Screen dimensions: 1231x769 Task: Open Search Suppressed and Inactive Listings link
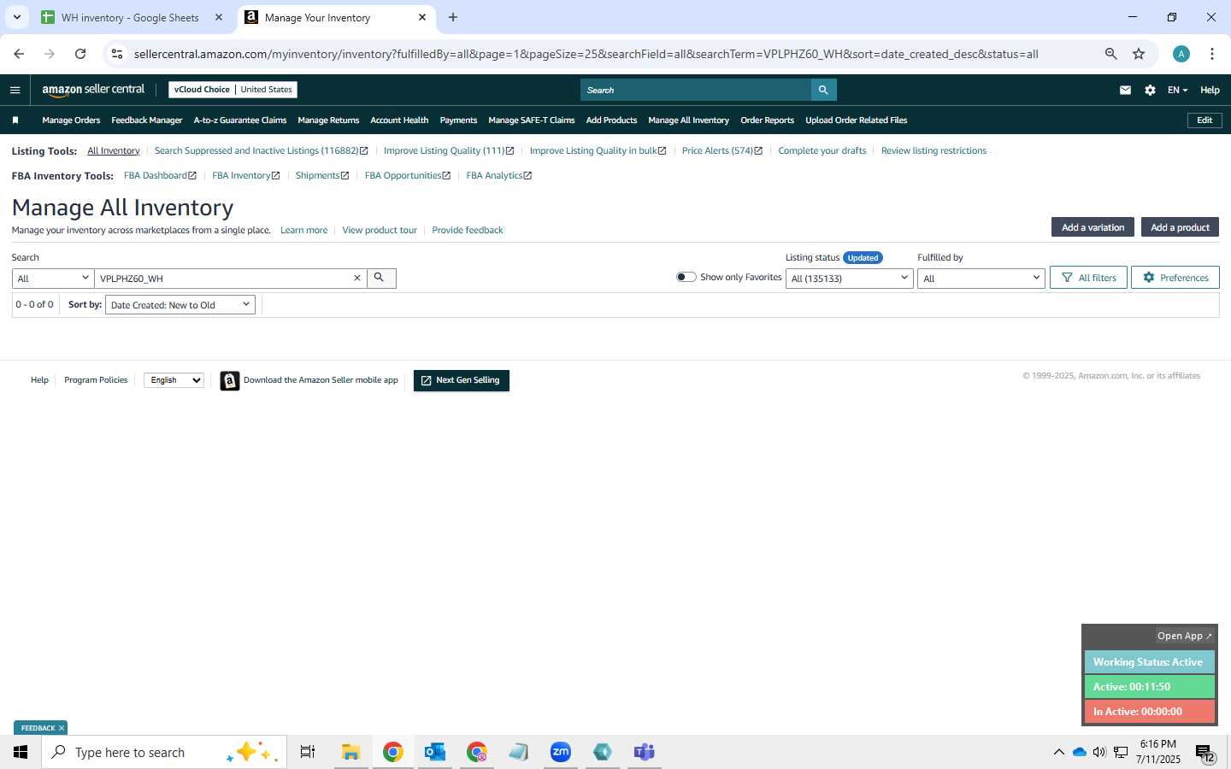coord(261,150)
